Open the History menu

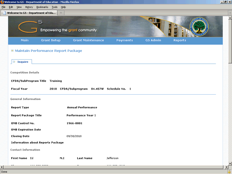click(29, 7)
